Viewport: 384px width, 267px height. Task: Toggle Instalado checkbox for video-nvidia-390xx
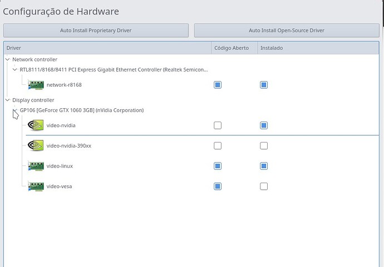[x=264, y=145]
